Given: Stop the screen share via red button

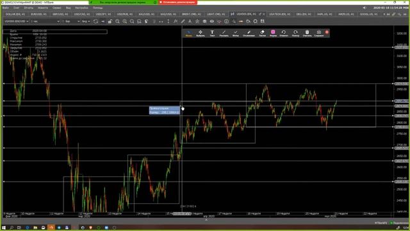Looking at the screenshot, I should pyautogui.click(x=178, y=2).
